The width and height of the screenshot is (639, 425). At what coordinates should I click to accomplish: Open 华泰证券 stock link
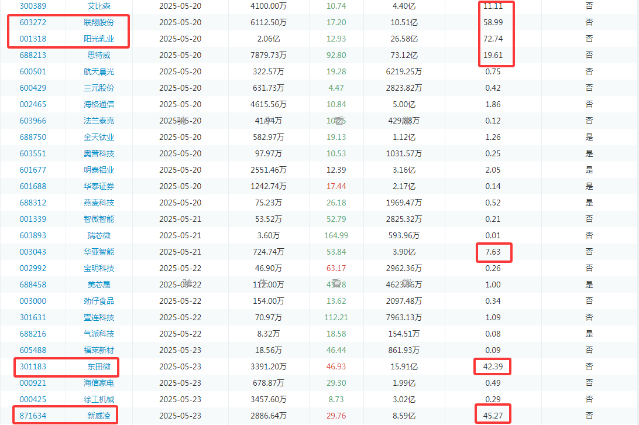99,186
